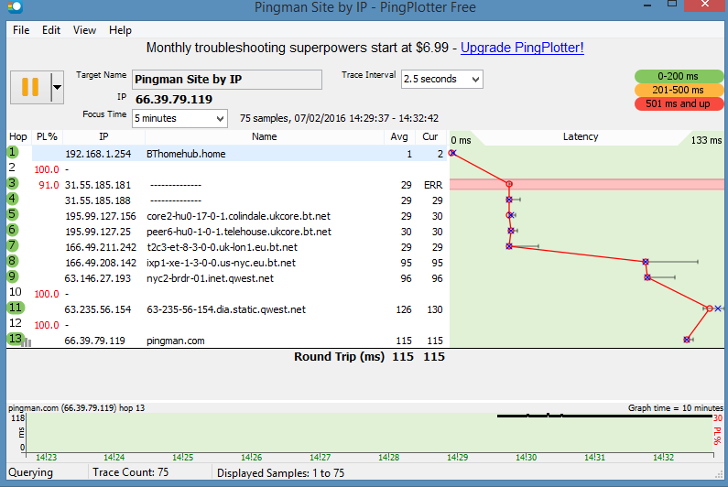The height and width of the screenshot is (487, 728).
Task: Click Trace Count: 75 in status bar
Action: (130, 472)
